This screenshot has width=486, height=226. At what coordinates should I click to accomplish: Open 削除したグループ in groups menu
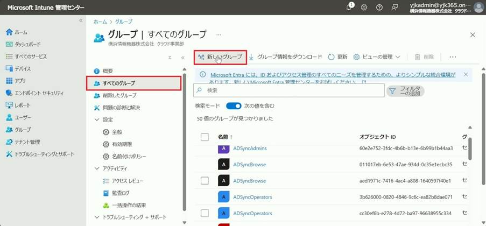tap(115, 95)
